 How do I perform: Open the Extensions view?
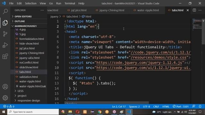pos(5,56)
